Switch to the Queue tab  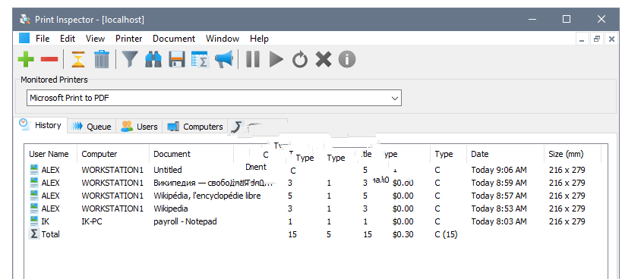pyautogui.click(x=92, y=127)
